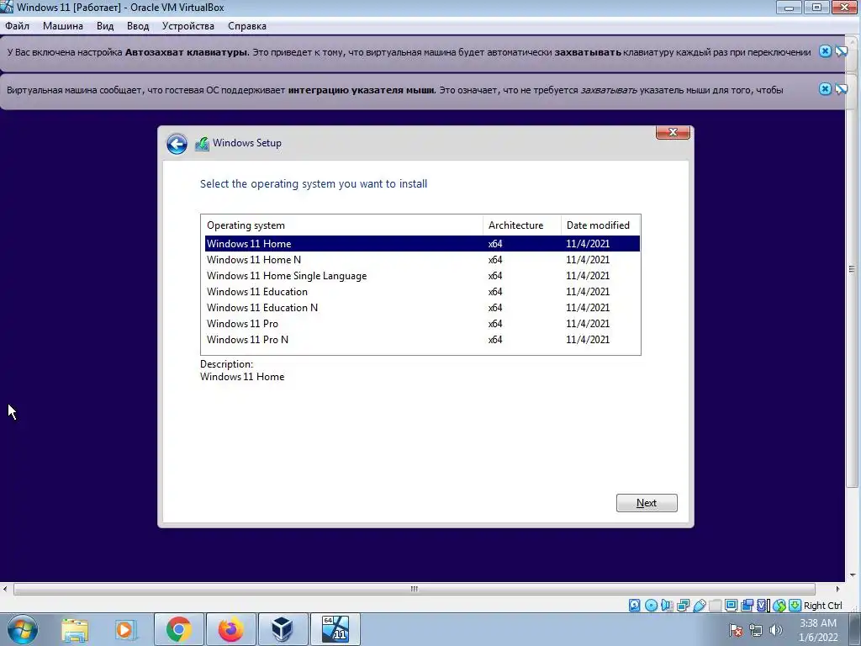861x646 pixels.
Task: Click the green arrow keyboard capture icon
Action: [x=795, y=606]
